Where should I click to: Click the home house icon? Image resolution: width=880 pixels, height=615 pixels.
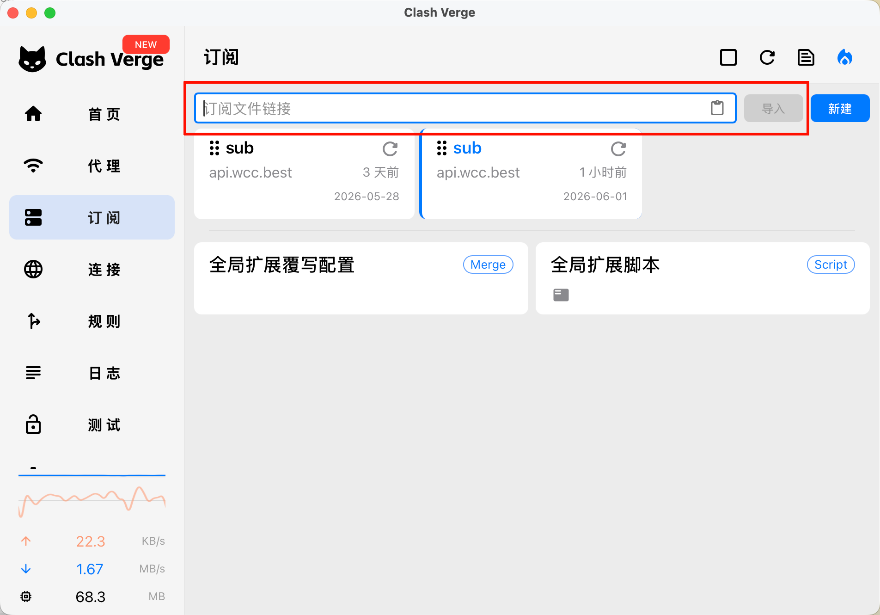tap(33, 114)
